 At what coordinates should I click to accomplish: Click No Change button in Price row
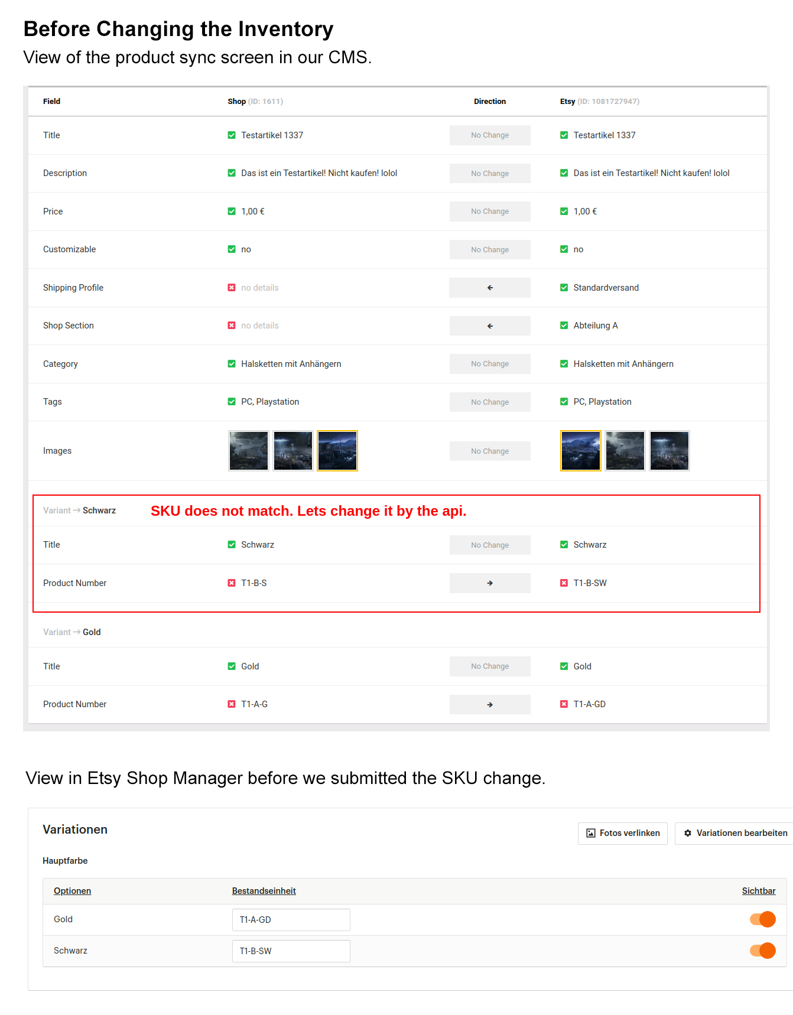[x=490, y=212]
